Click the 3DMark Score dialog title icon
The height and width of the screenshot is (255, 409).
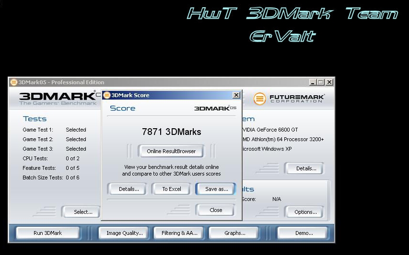106,95
